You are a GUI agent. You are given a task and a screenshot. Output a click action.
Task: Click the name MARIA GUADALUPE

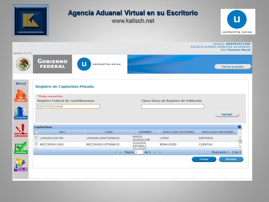click(x=141, y=138)
